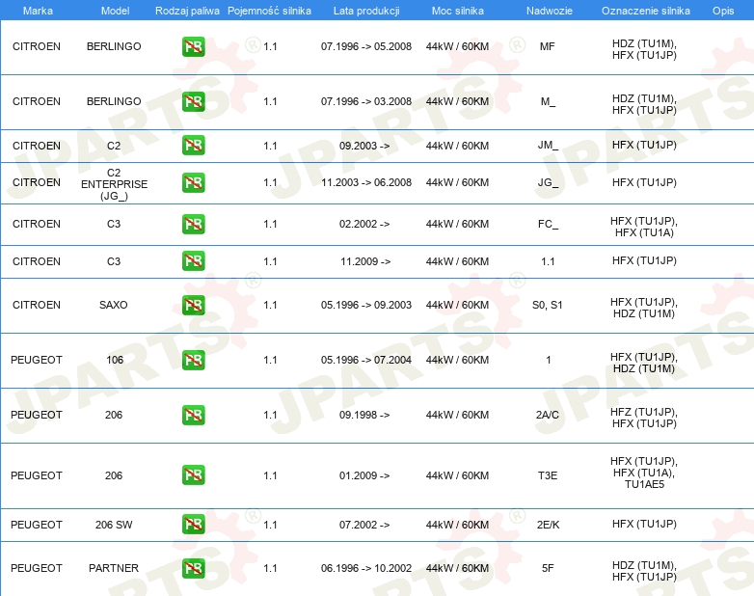
Task: Click engine code HFX (TU1JP), HFX (TU1A) in C3 row
Action: tap(644, 227)
